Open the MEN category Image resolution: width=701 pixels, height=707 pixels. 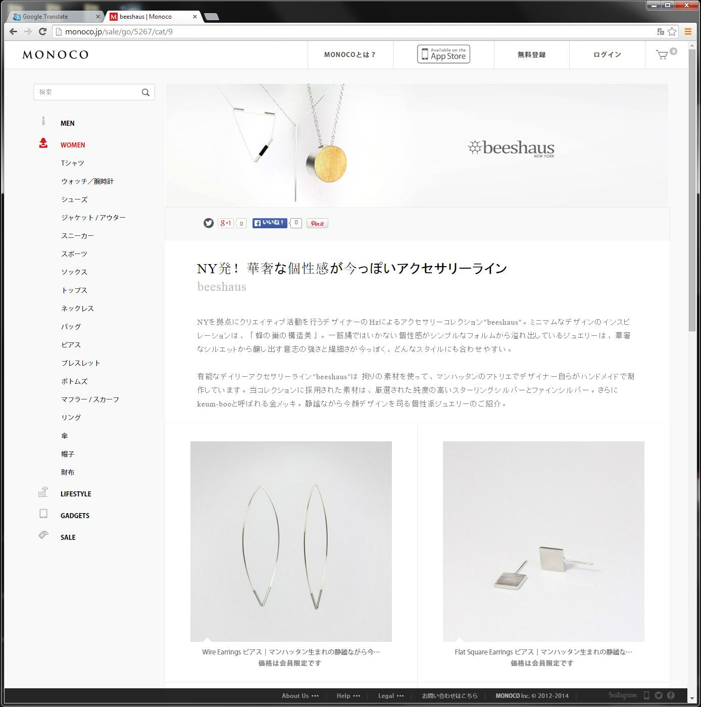[x=68, y=123]
